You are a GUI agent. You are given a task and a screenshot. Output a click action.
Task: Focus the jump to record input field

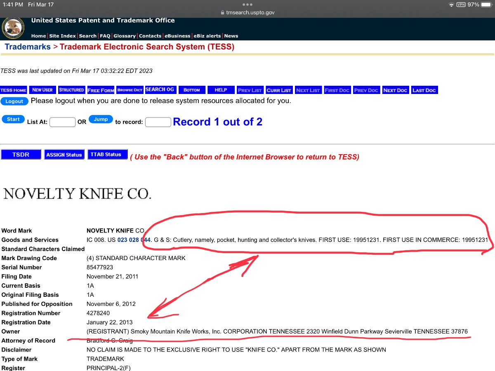[158, 122]
